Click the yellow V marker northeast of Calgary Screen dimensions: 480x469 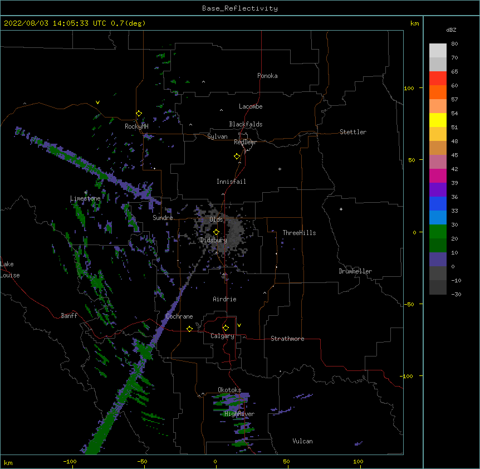pyautogui.click(x=239, y=325)
